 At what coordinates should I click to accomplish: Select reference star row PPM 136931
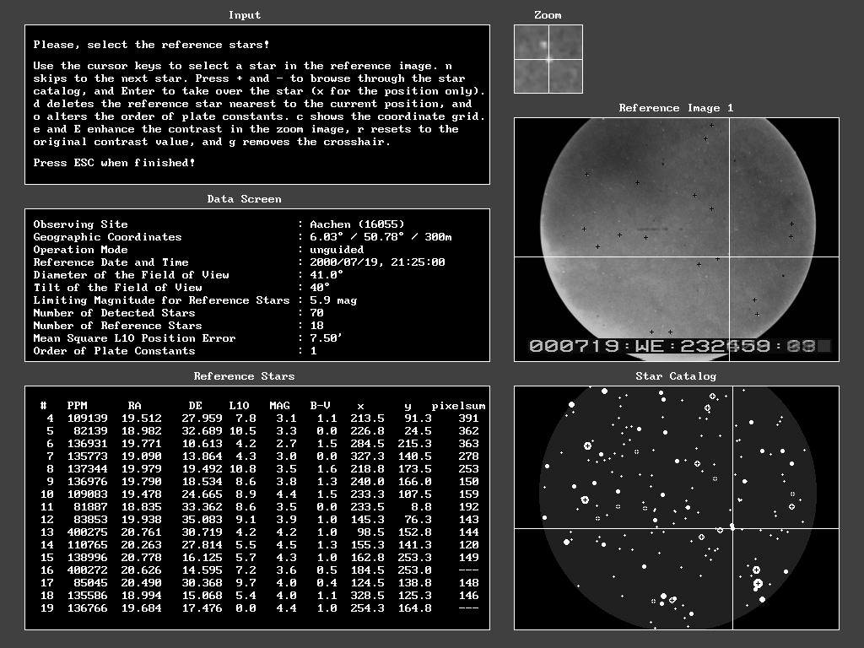tap(257, 444)
